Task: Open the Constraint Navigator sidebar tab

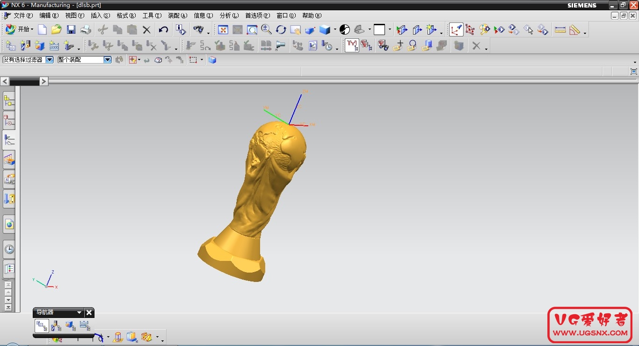Action: click(9, 120)
